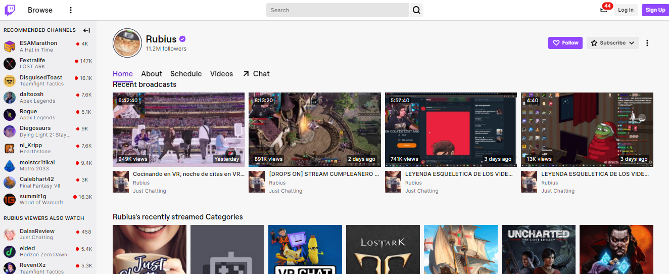
Task: Click the Search input field
Action: [338, 10]
